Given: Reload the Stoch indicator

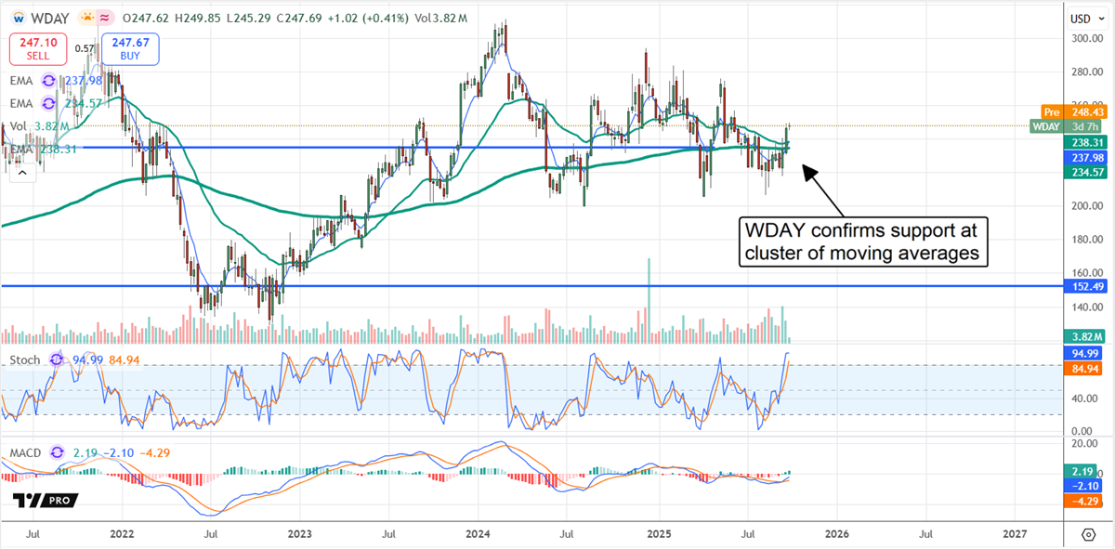Looking at the screenshot, I should click(56, 359).
